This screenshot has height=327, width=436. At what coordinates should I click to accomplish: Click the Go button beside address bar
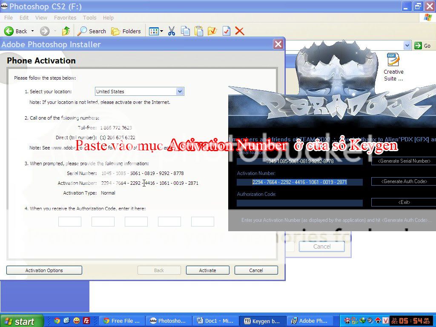point(423,46)
